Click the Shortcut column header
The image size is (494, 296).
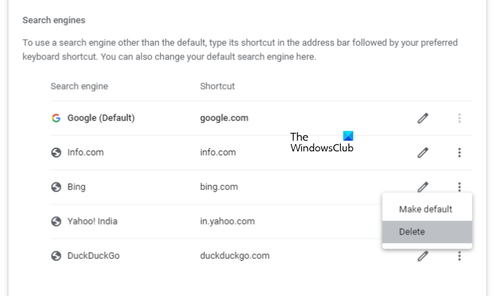tap(217, 86)
